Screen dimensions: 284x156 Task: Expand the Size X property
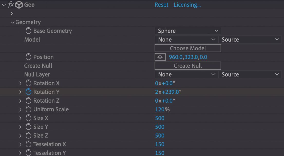tap(20, 118)
